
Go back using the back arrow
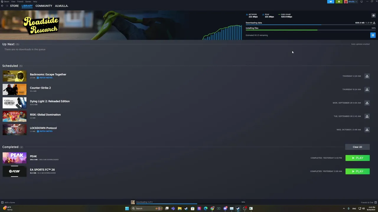[x=2, y=6]
